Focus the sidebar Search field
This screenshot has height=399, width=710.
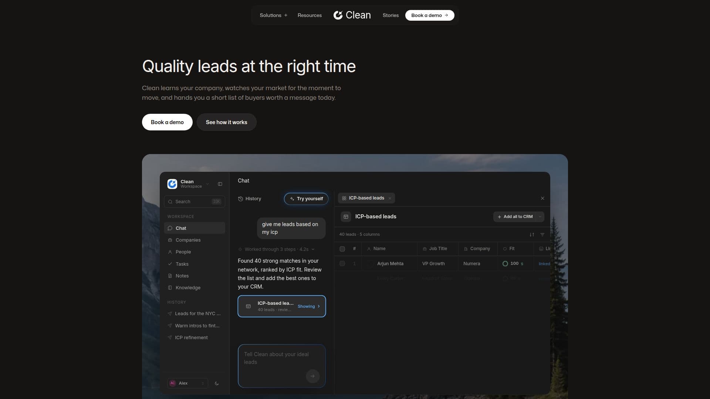[195, 202]
